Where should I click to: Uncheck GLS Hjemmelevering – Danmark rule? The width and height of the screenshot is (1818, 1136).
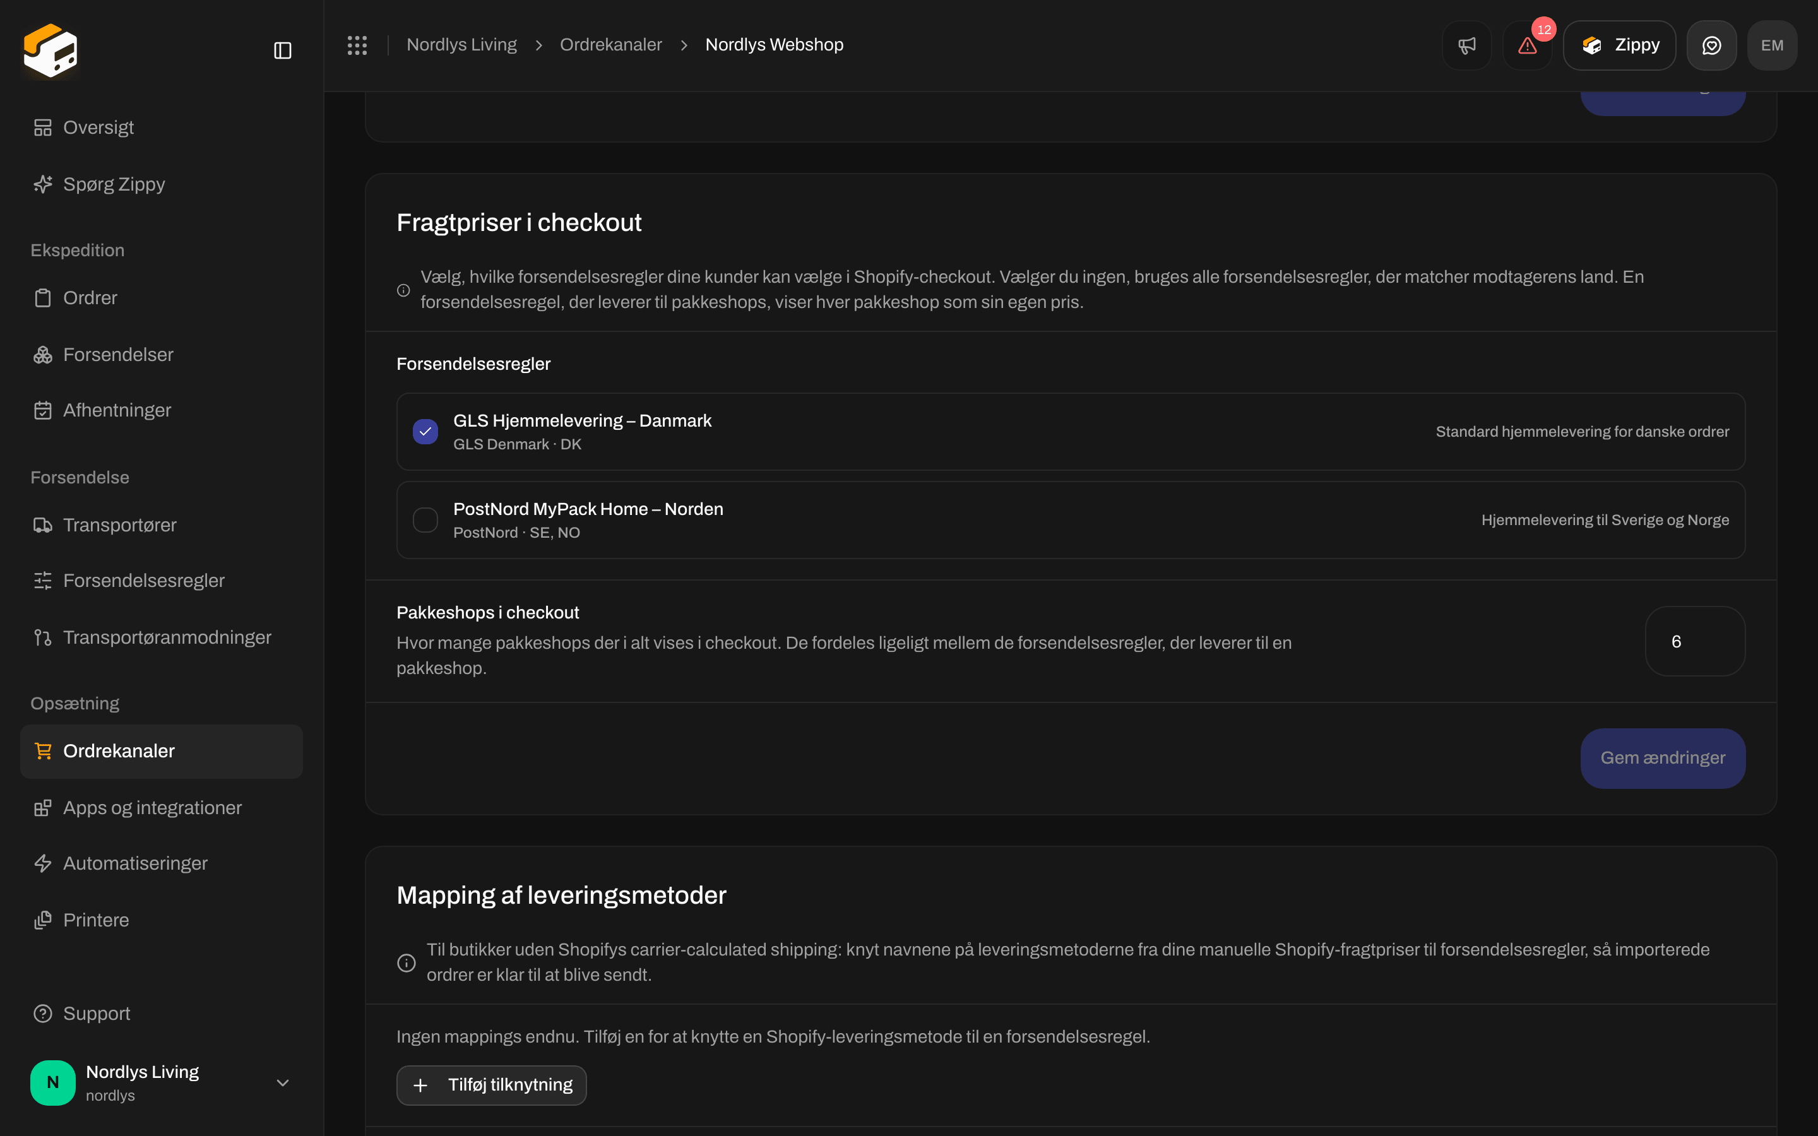click(425, 432)
